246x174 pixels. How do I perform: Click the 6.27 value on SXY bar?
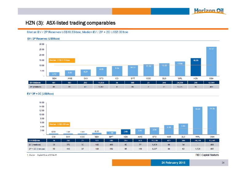point(86,72)
